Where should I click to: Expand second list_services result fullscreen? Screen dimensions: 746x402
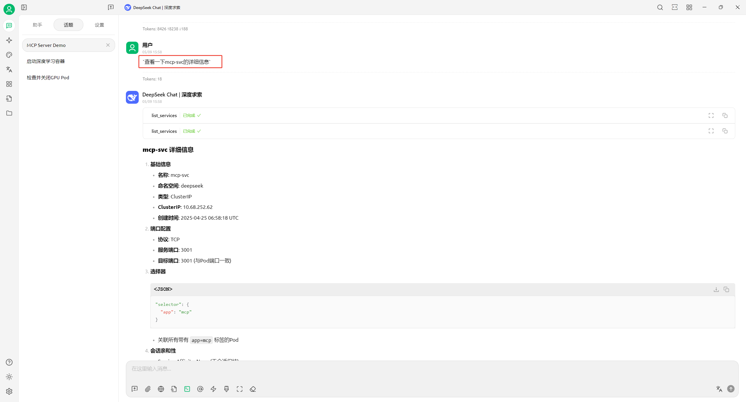711,131
